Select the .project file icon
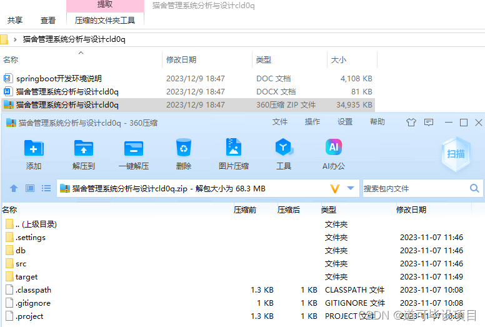The width and height of the screenshot is (485, 327). 9,316
